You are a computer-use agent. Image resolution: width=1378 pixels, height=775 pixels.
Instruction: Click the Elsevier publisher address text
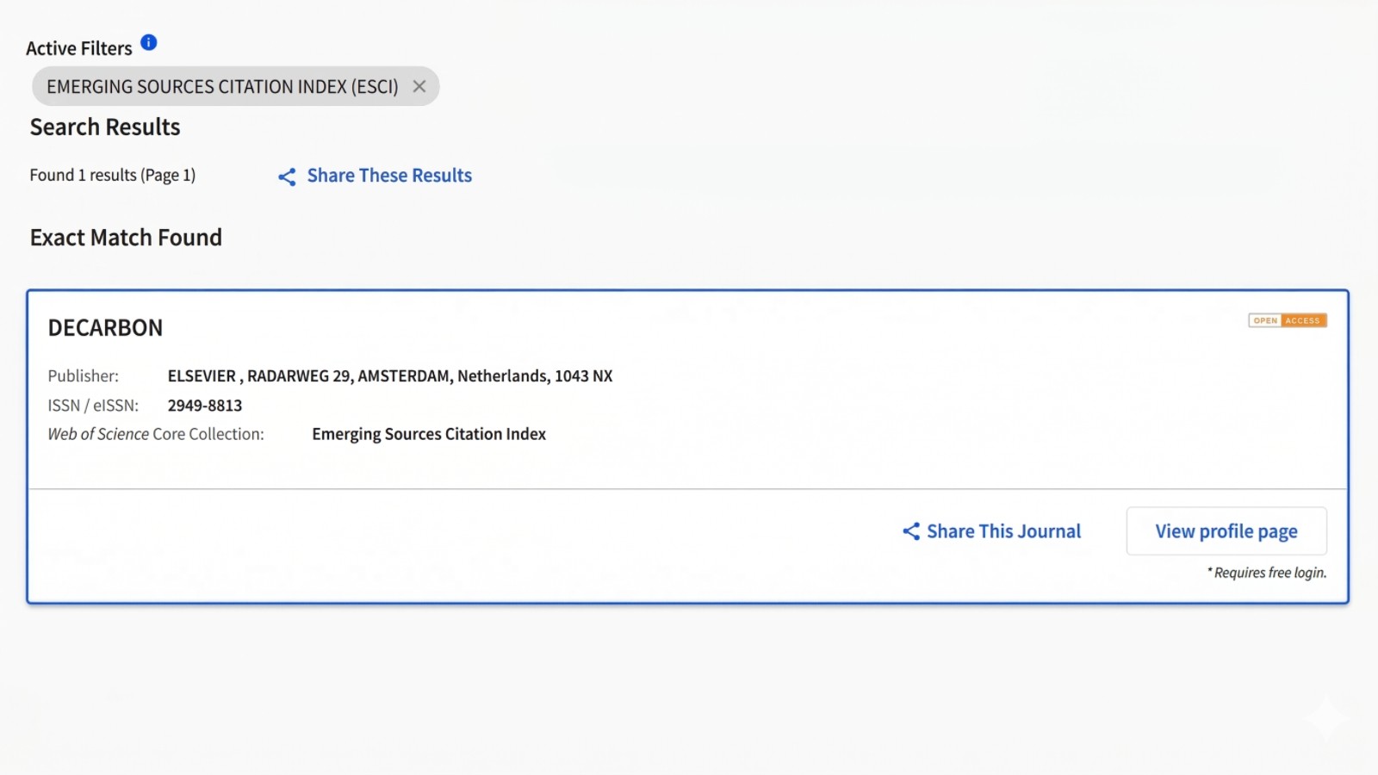(x=390, y=376)
